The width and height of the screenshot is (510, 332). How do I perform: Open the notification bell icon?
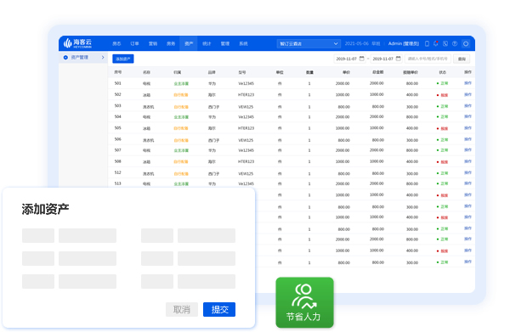[x=436, y=43]
